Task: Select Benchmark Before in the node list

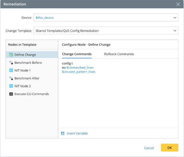Action: click(28, 63)
